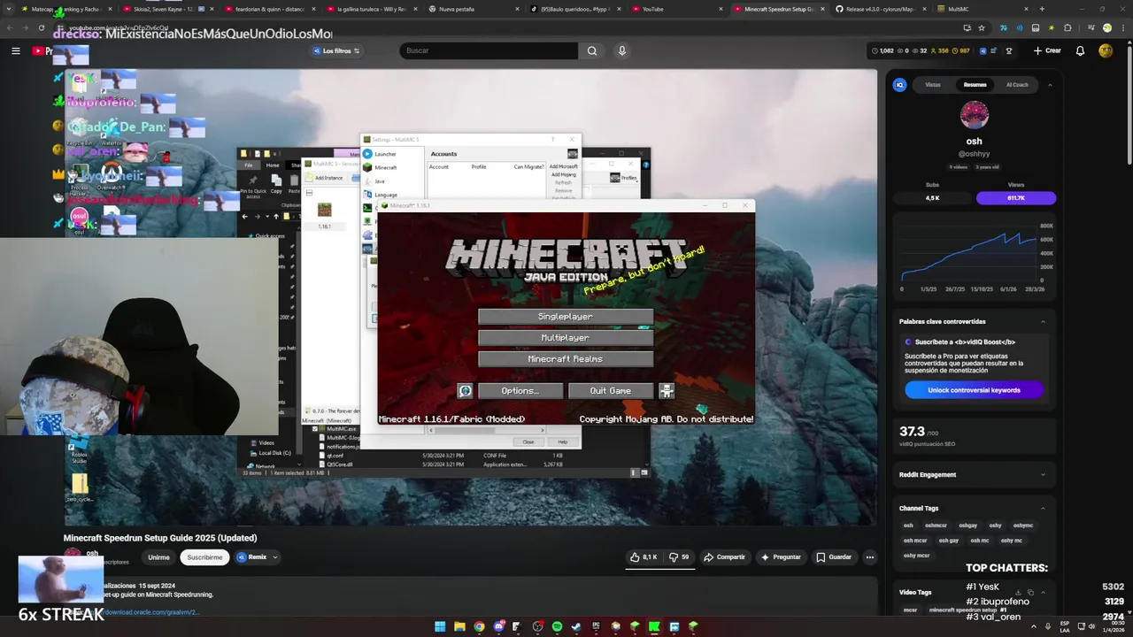
Task: Click the Remix button
Action: (x=251, y=557)
